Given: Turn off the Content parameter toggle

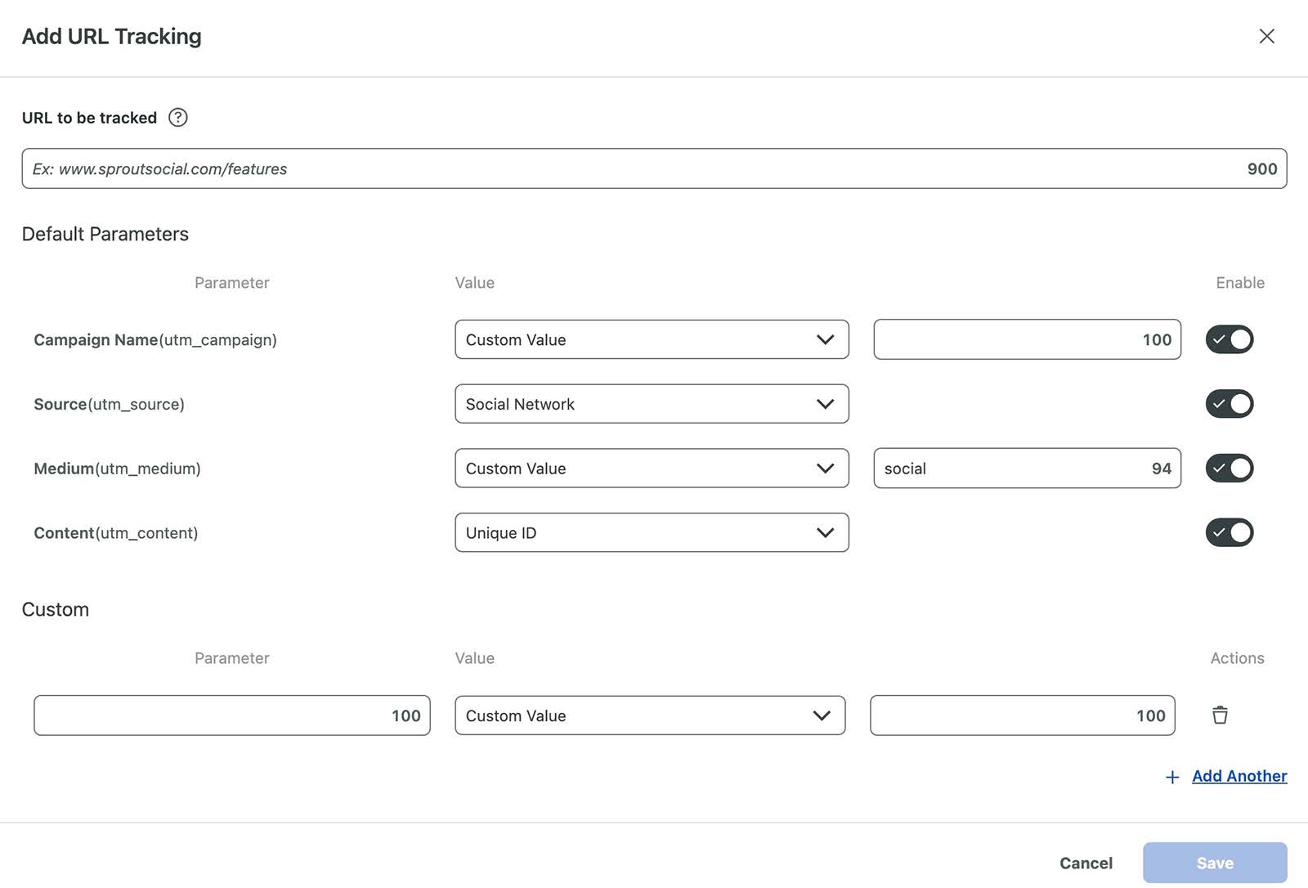Looking at the screenshot, I should pos(1229,532).
